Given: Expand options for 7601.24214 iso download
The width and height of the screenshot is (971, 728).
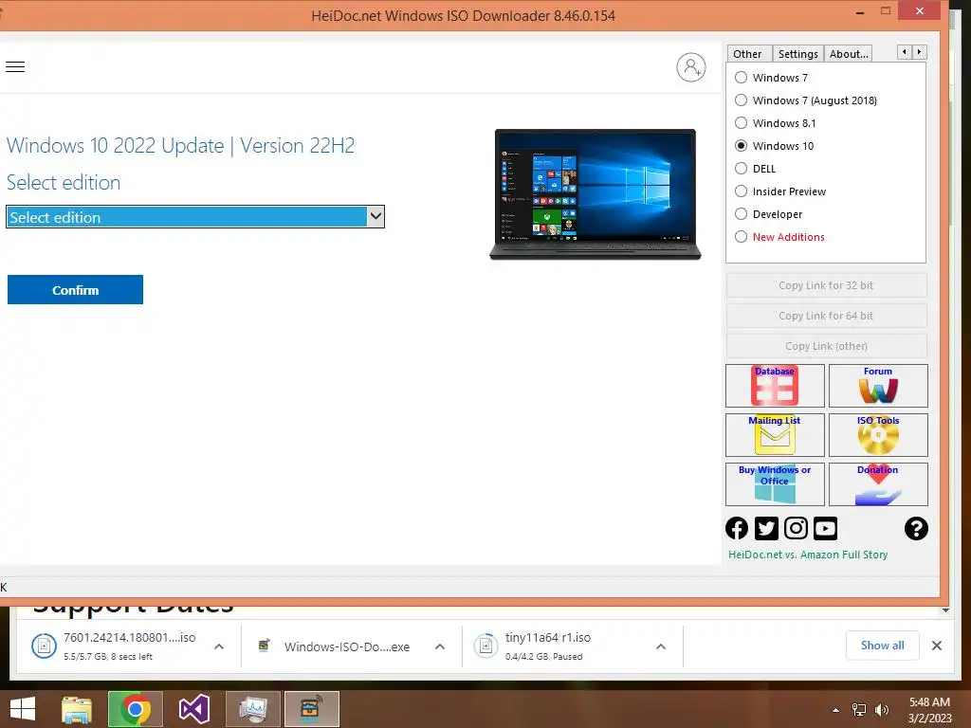Looking at the screenshot, I should coord(219,646).
